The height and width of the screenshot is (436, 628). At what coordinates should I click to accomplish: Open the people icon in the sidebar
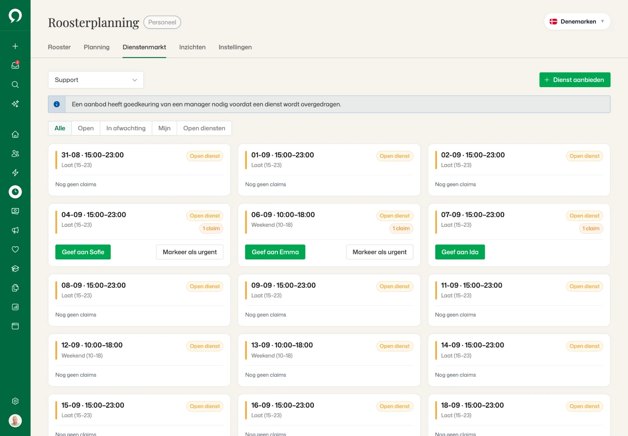click(x=15, y=153)
